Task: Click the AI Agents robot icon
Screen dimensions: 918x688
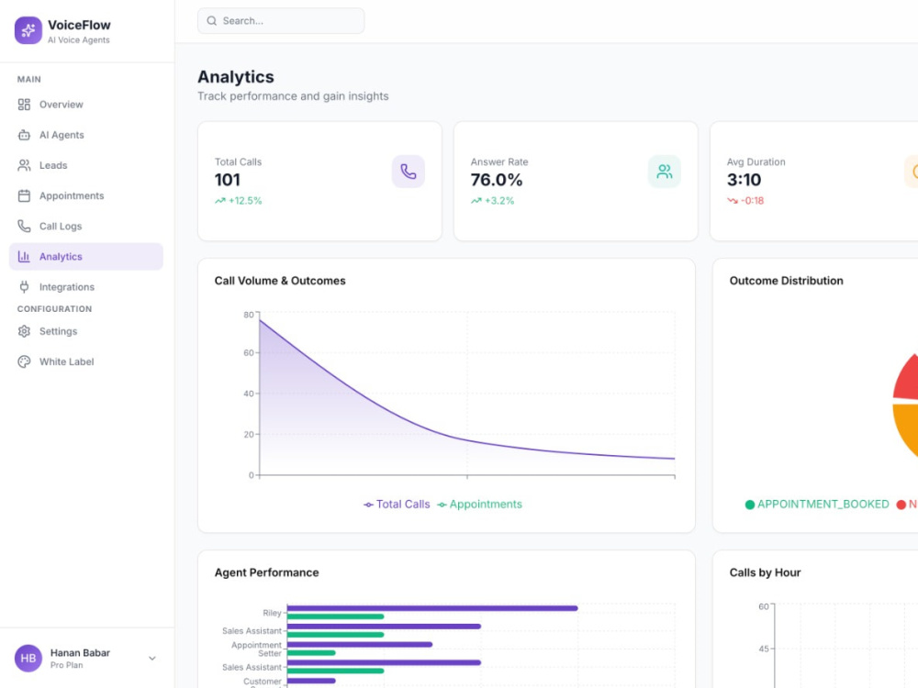Action: click(x=24, y=135)
